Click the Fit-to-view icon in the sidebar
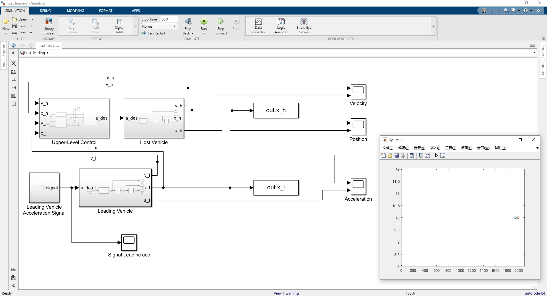The width and height of the screenshot is (547, 296). pyautogui.click(x=13, y=72)
